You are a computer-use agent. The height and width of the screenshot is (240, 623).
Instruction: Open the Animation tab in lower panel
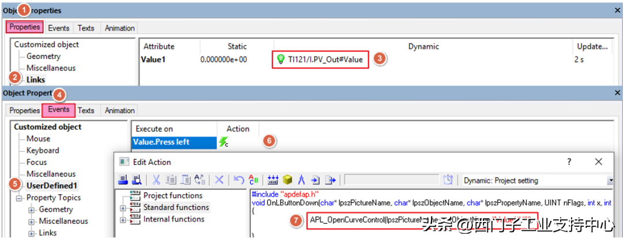[x=119, y=110]
